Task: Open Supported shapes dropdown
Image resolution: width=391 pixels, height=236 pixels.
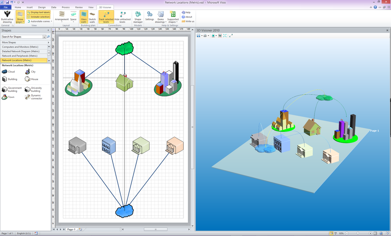Action: point(173,17)
